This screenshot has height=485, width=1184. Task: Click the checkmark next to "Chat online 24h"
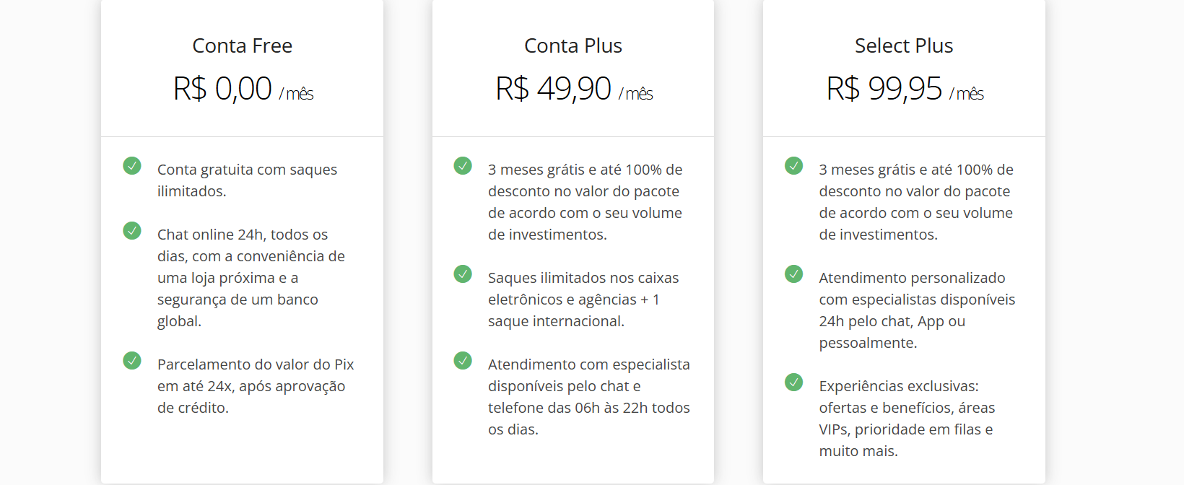[x=132, y=231]
